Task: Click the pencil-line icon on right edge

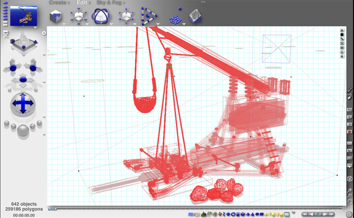Action: point(350,90)
